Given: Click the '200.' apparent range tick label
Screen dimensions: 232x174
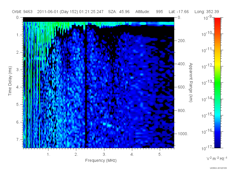Looking at the screenshot, I should pyautogui.click(x=182, y=41).
